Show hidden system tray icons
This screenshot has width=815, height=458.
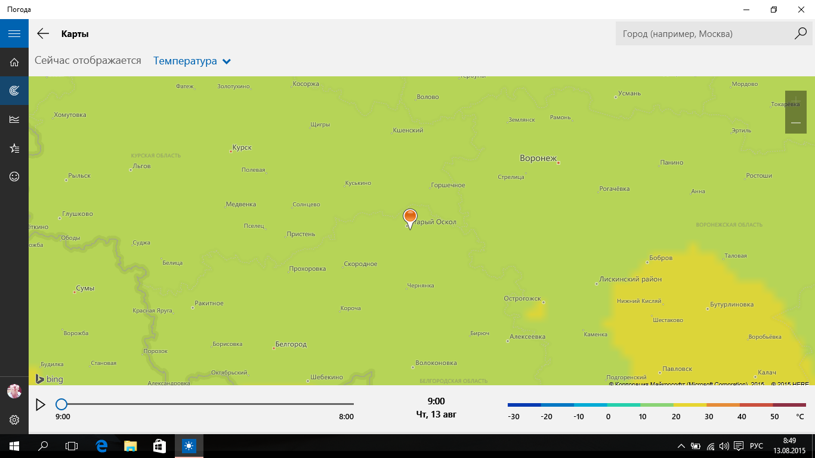(x=681, y=446)
